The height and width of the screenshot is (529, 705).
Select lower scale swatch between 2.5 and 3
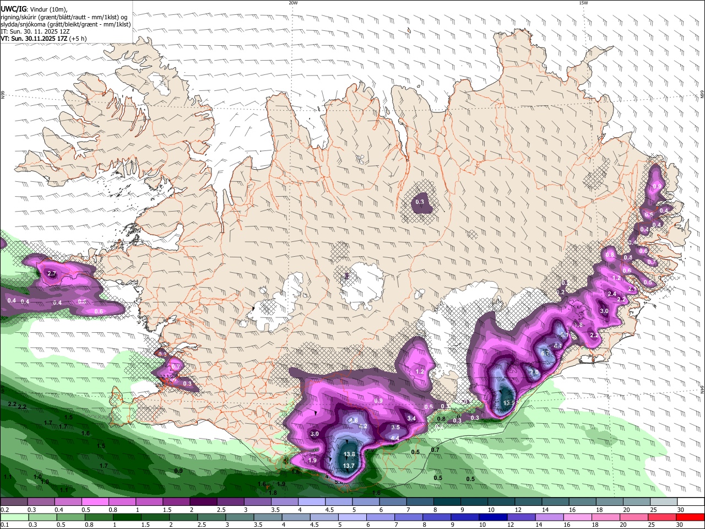point(211,517)
